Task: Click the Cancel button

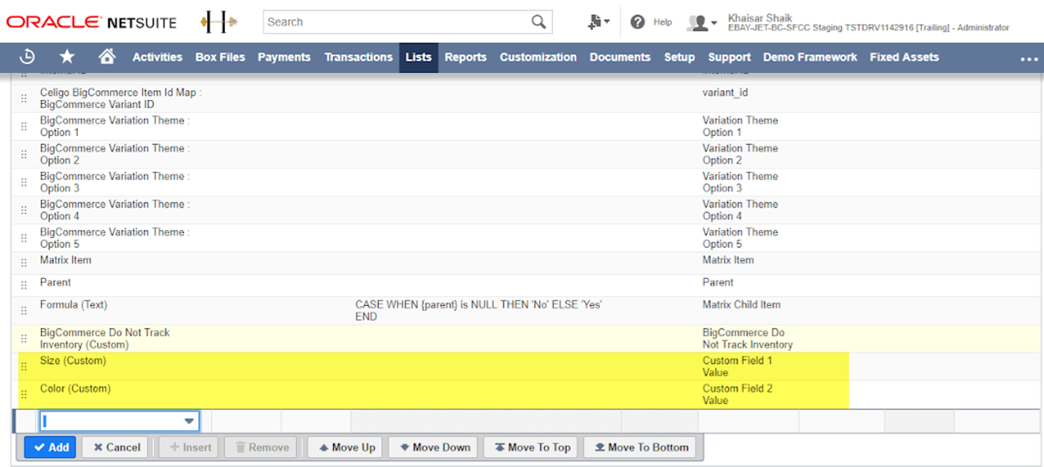Action: (116, 447)
